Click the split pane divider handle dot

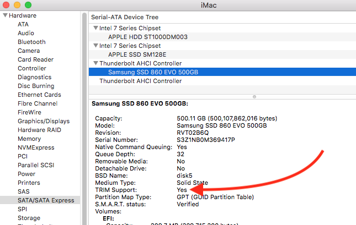[x=254, y=97]
